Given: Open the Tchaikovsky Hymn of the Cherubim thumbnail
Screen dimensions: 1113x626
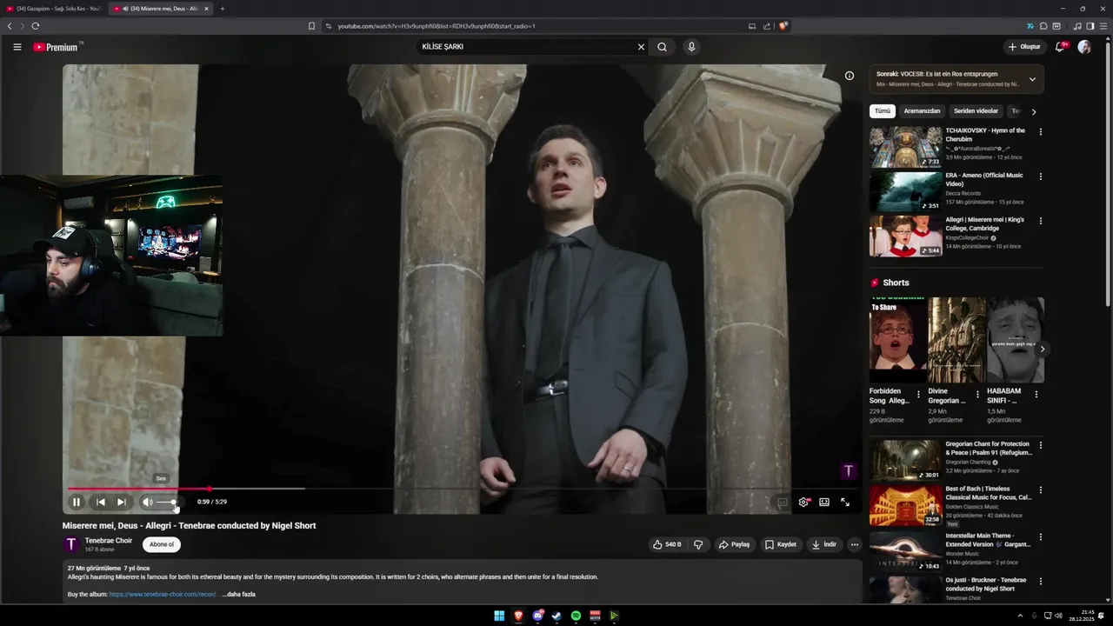Looking at the screenshot, I should click(x=906, y=147).
